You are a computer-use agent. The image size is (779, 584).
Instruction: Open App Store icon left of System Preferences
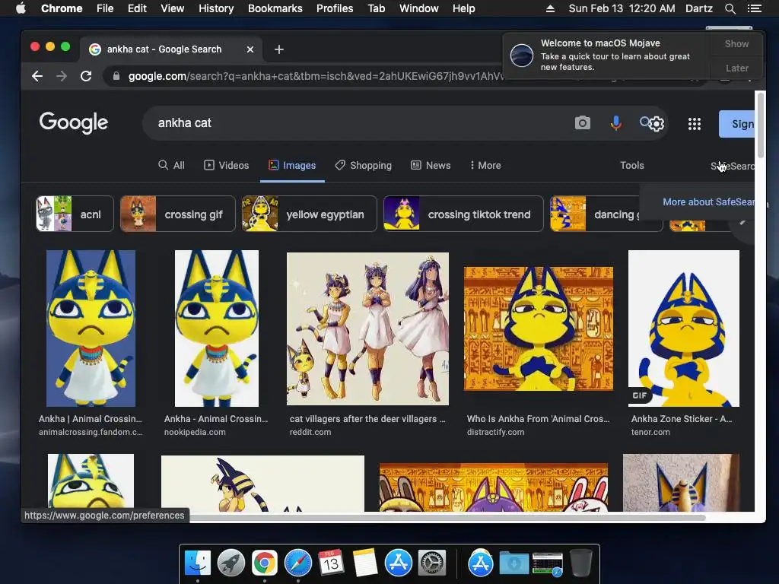(x=399, y=563)
